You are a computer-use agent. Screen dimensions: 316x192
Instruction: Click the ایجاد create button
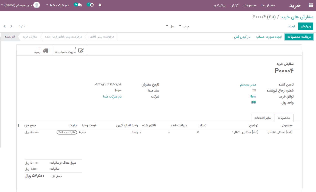[x=291, y=26]
